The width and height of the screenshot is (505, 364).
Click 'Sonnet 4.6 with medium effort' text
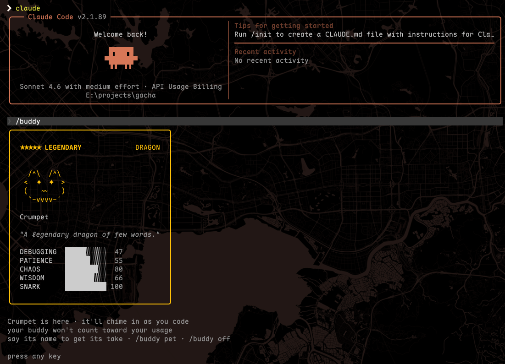(79, 87)
